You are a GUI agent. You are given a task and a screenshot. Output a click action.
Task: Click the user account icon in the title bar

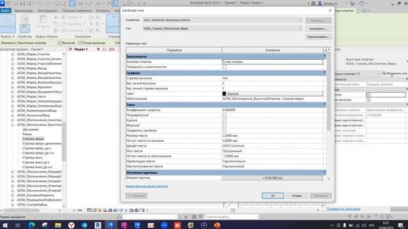320,3
